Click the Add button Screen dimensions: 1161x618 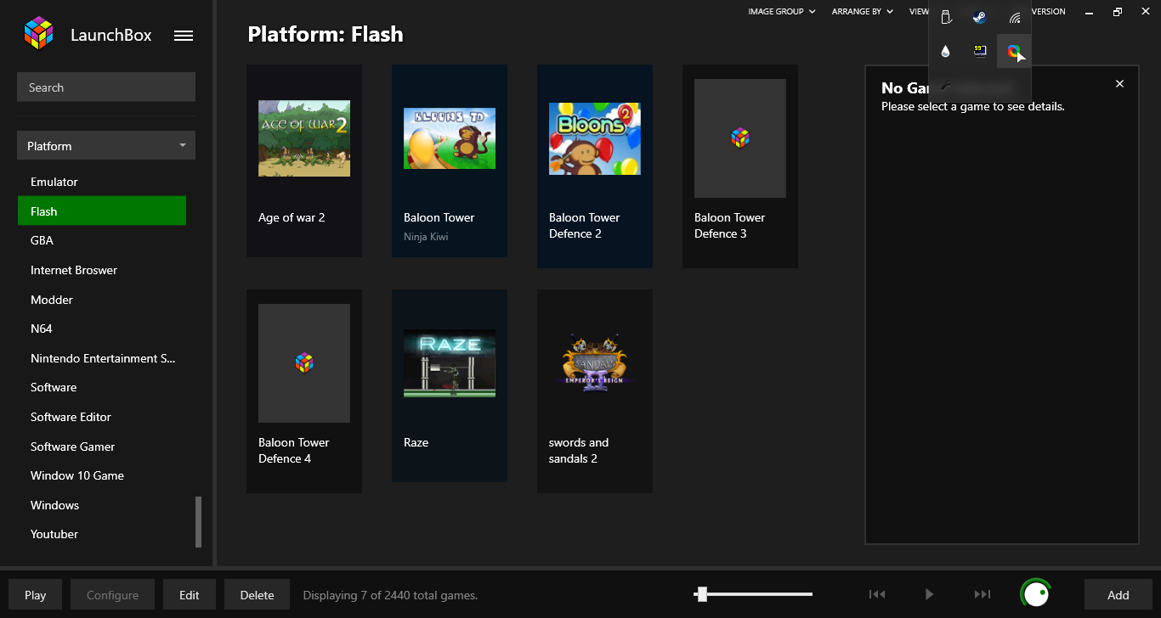(1119, 594)
